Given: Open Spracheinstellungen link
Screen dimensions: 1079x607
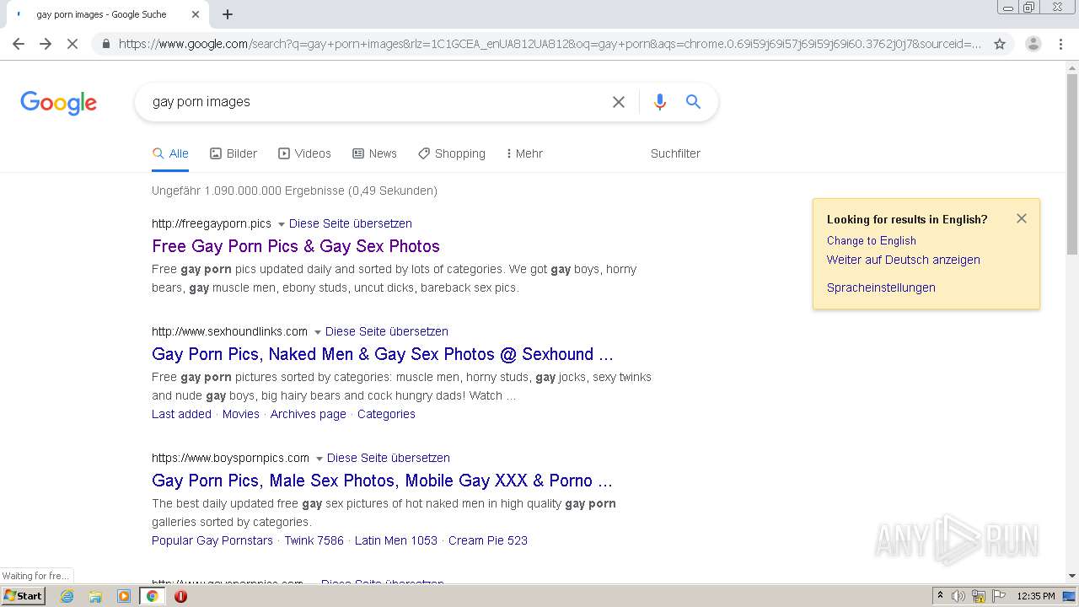Looking at the screenshot, I should pyautogui.click(x=881, y=287).
